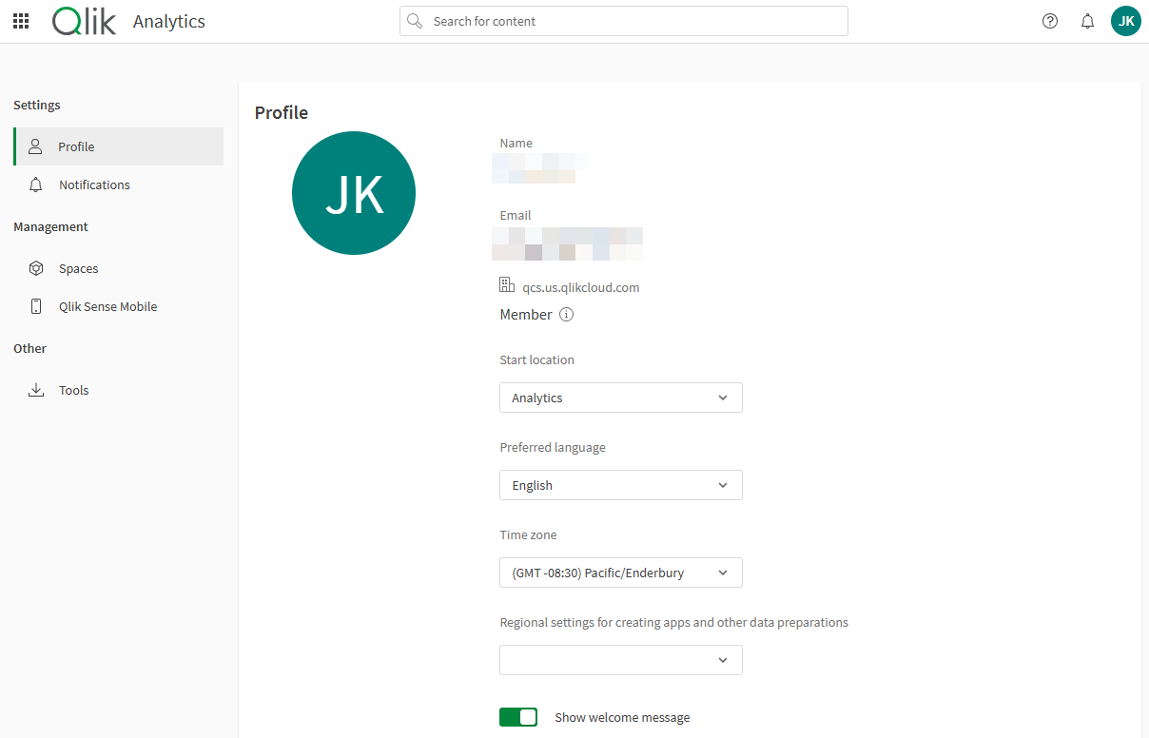The width and height of the screenshot is (1149, 738).
Task: Open the Start location dropdown
Action: click(620, 397)
